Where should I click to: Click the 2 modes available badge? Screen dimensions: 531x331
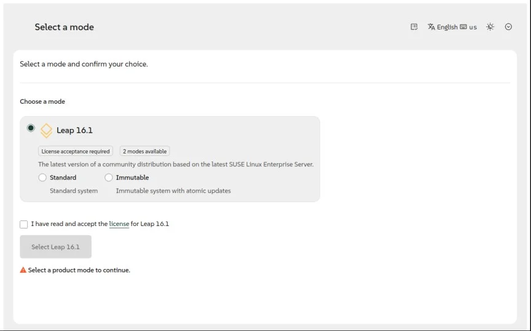(144, 151)
